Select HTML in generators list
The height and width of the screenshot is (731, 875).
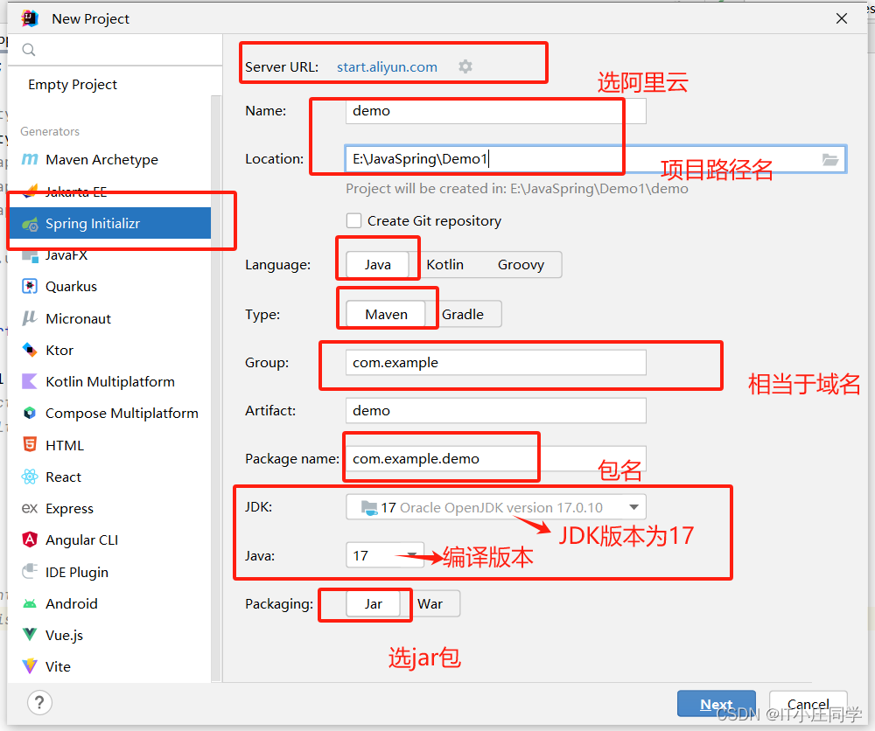[x=110, y=445]
